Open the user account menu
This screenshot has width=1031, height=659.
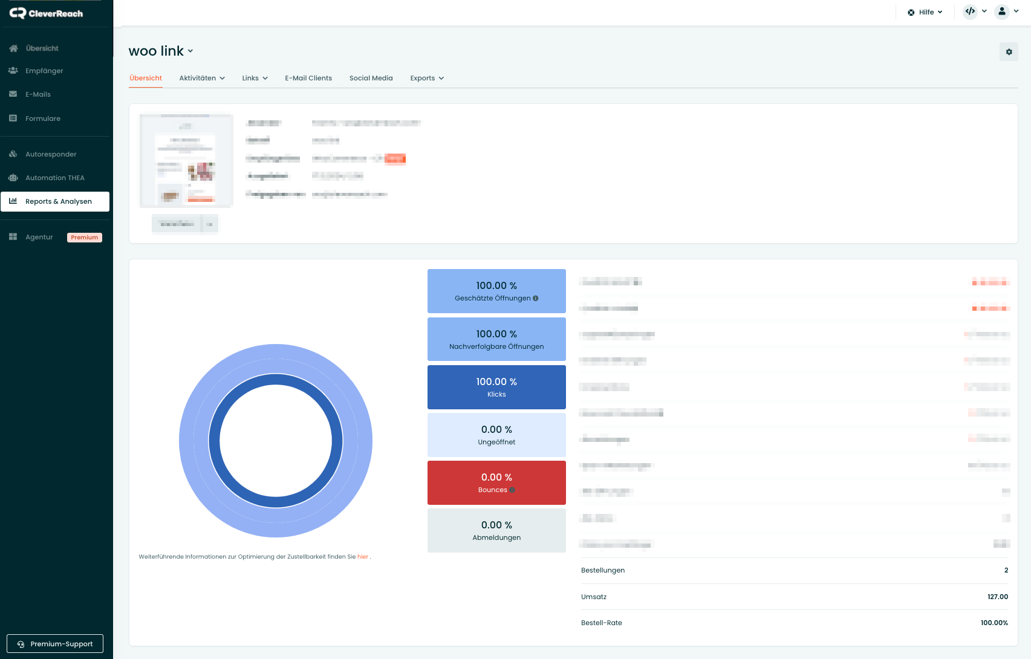click(x=1007, y=11)
